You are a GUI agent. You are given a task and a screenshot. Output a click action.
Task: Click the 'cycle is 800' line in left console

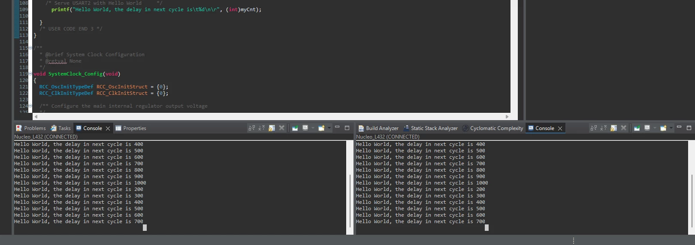[79, 170]
